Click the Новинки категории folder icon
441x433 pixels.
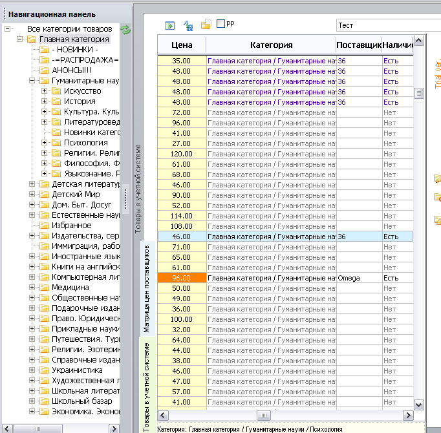click(x=56, y=132)
